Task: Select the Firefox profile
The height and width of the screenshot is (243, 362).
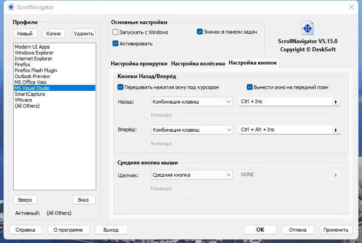Action: pyautogui.click(x=54, y=64)
